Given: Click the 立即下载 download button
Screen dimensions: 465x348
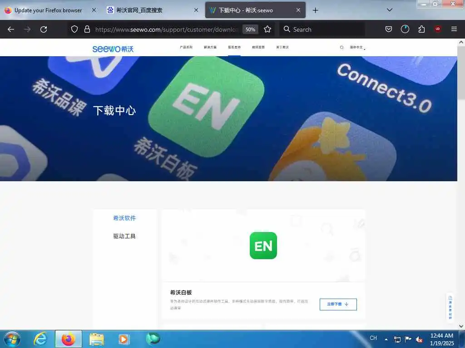Looking at the screenshot, I should 338,304.
